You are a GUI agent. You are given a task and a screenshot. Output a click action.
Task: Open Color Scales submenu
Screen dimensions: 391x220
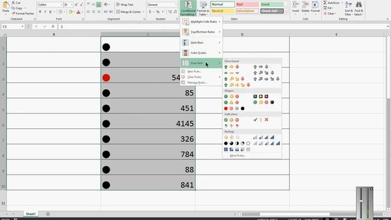pos(201,53)
